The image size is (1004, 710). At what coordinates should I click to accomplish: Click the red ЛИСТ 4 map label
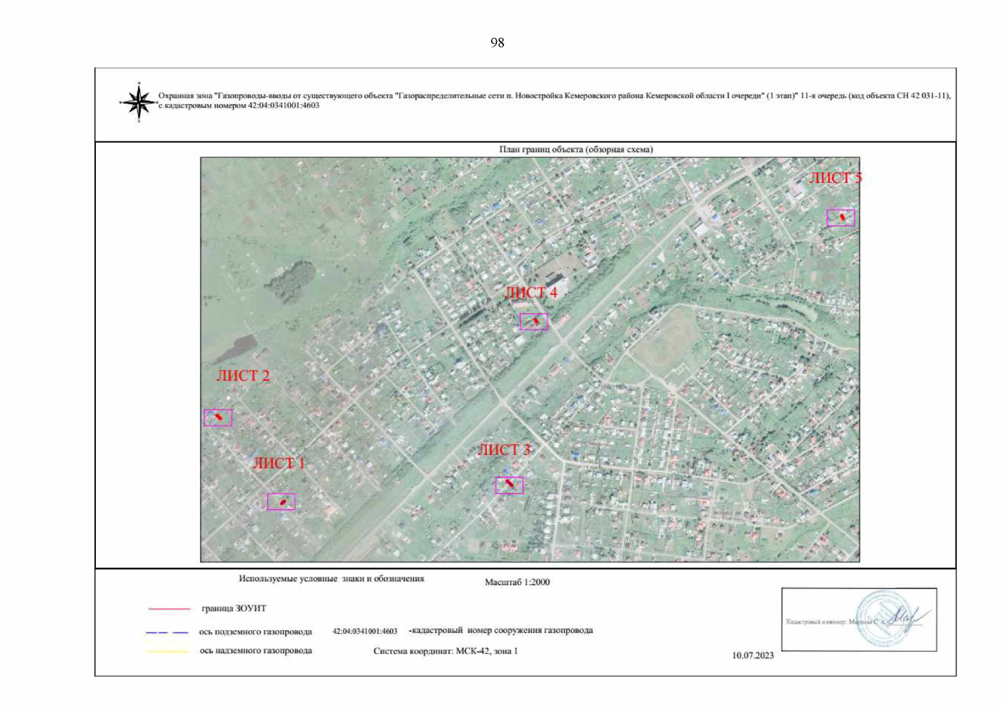531,292
